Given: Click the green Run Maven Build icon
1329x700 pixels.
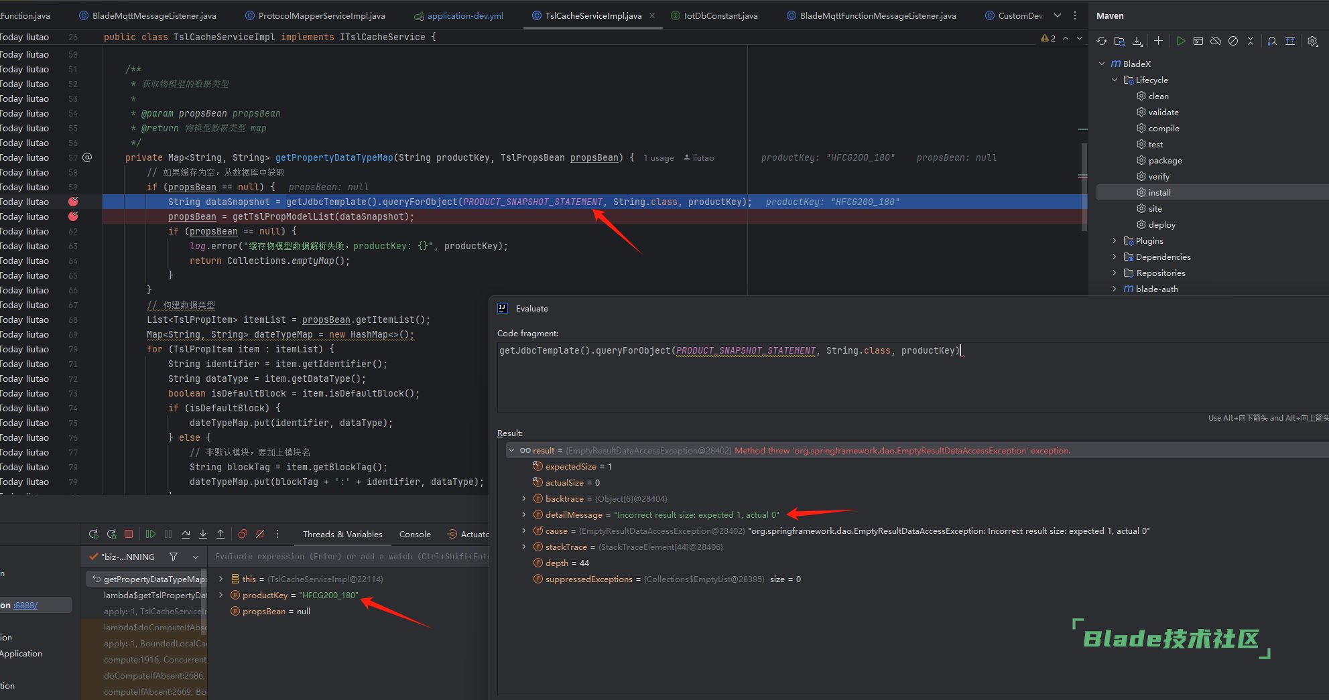Looking at the screenshot, I should (1180, 41).
